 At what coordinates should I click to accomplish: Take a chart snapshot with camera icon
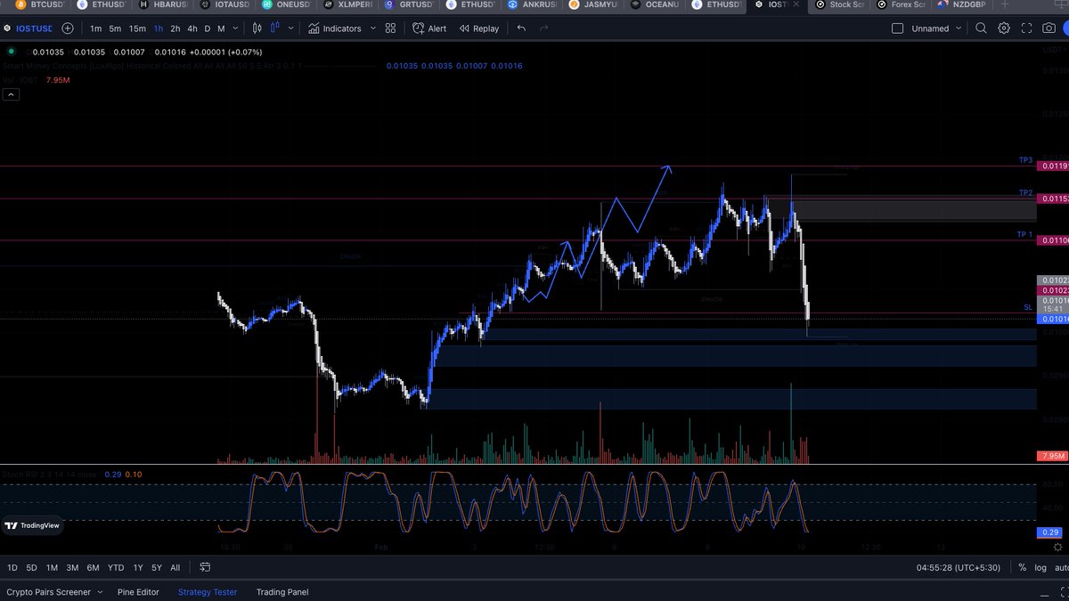pyautogui.click(x=1049, y=28)
